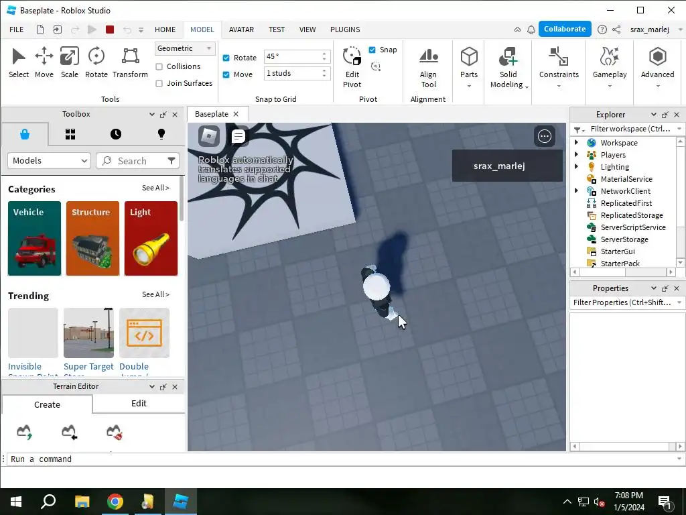Enable the Collisions checkbox
This screenshot has height=515, width=686.
coord(159,66)
